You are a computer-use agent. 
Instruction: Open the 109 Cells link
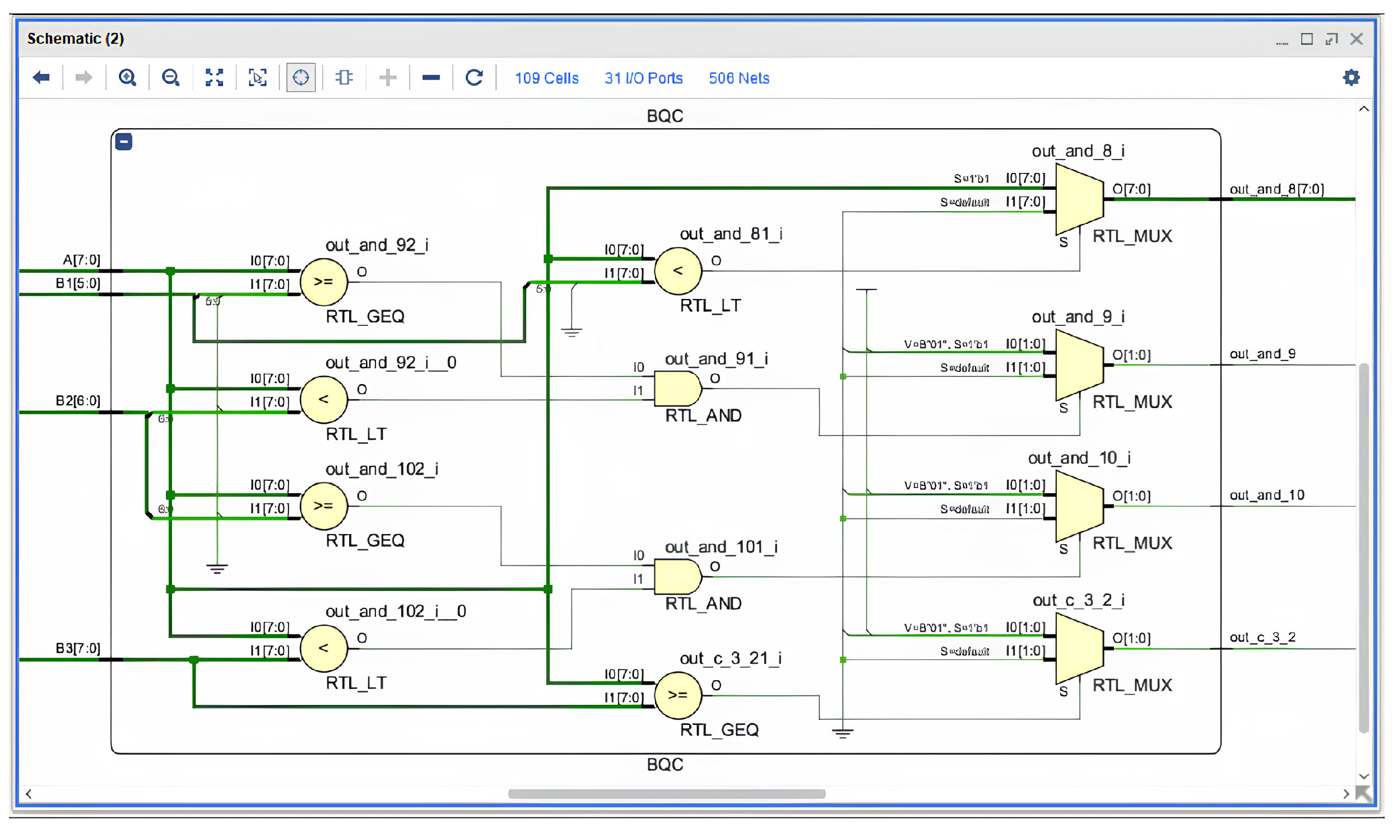pyautogui.click(x=546, y=78)
